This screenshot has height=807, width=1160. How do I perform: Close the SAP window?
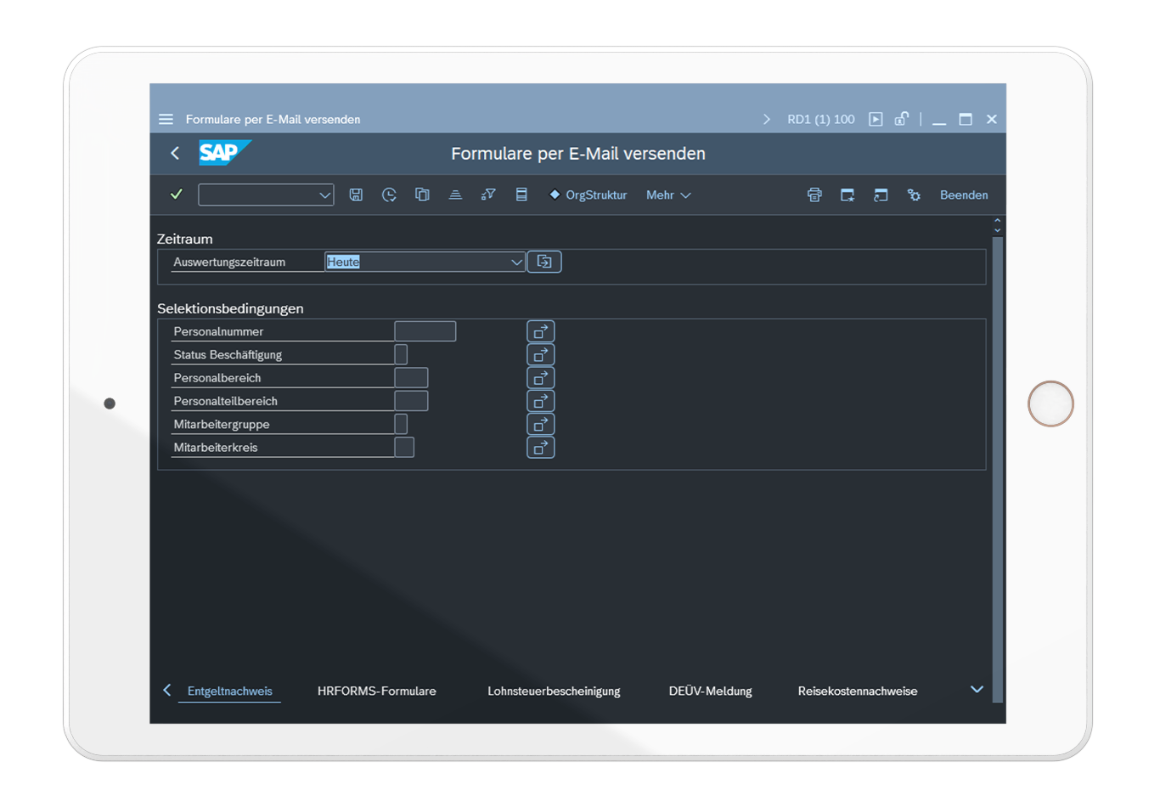tap(991, 119)
